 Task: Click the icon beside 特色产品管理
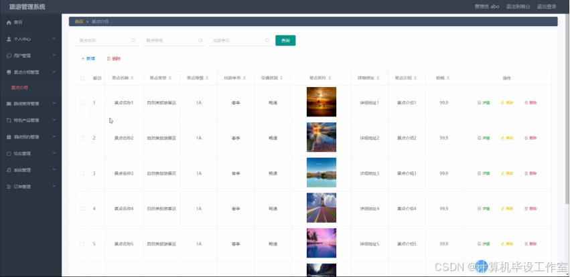9,120
